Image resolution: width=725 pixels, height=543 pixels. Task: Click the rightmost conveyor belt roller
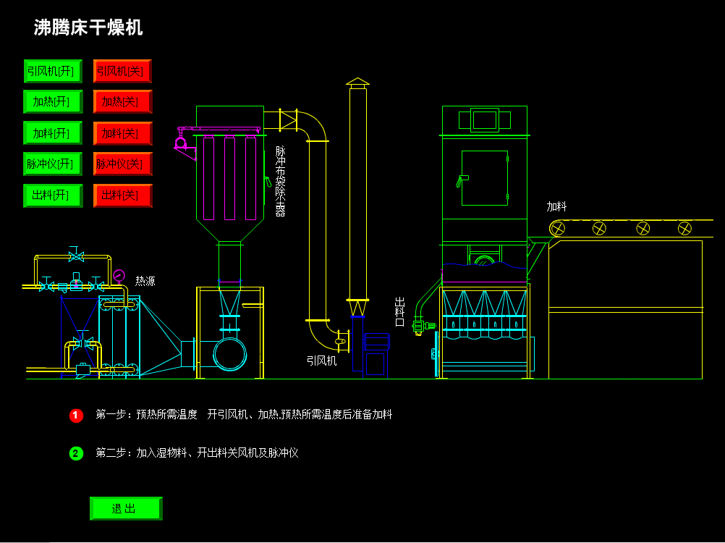tap(684, 228)
